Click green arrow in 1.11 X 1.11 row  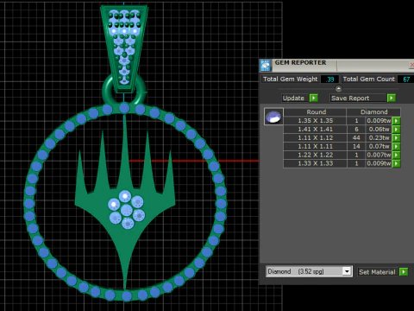coord(396,147)
